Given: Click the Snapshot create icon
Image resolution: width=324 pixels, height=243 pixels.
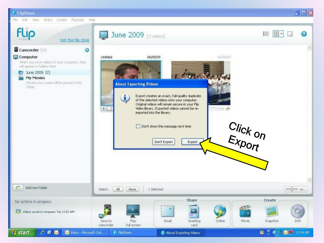Looking at the screenshot, I should point(271,211).
